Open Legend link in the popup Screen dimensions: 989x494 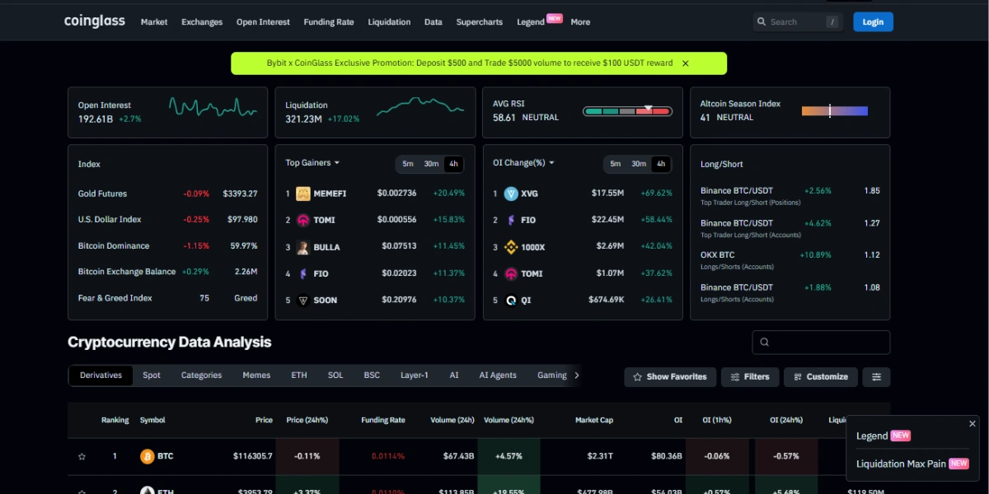point(884,436)
